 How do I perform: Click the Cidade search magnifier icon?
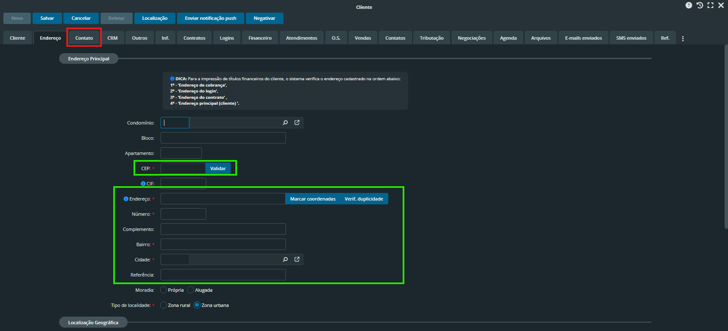[285, 260]
